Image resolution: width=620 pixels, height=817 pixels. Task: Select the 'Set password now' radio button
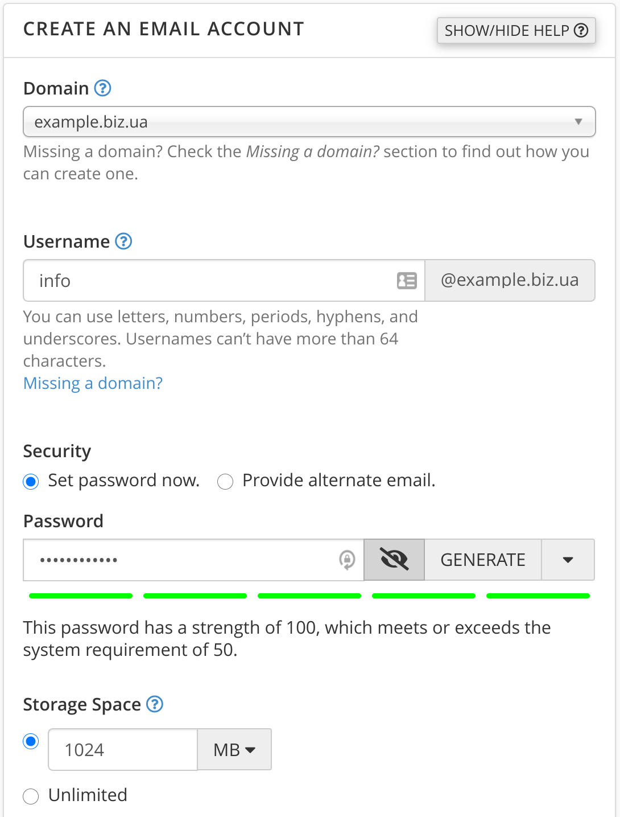click(x=31, y=482)
